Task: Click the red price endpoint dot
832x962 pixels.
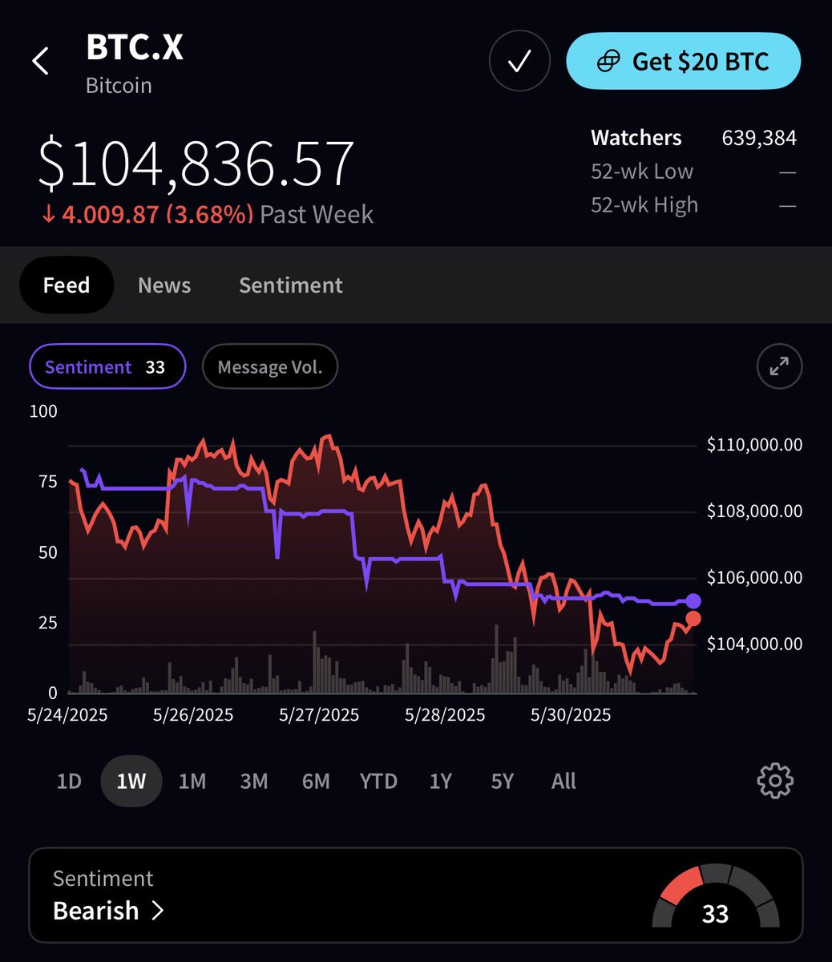Action: point(693,619)
